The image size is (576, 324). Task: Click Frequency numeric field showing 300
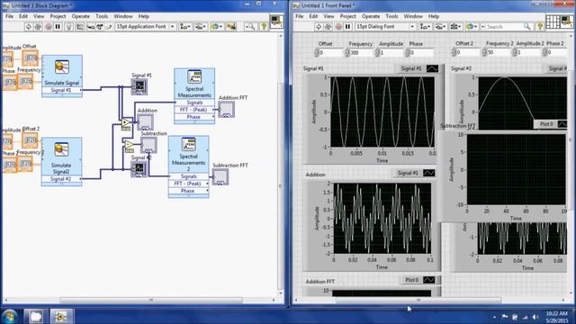(362, 53)
